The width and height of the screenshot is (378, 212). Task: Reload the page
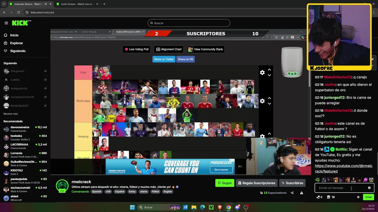[18, 12]
